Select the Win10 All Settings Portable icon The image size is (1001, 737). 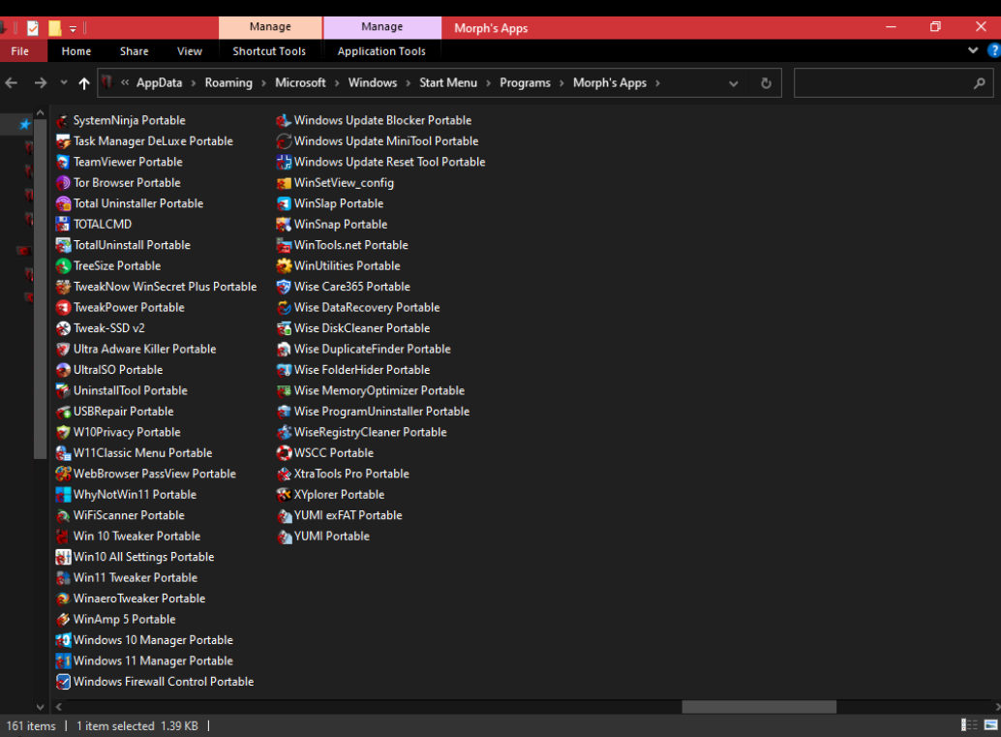[x=63, y=558]
